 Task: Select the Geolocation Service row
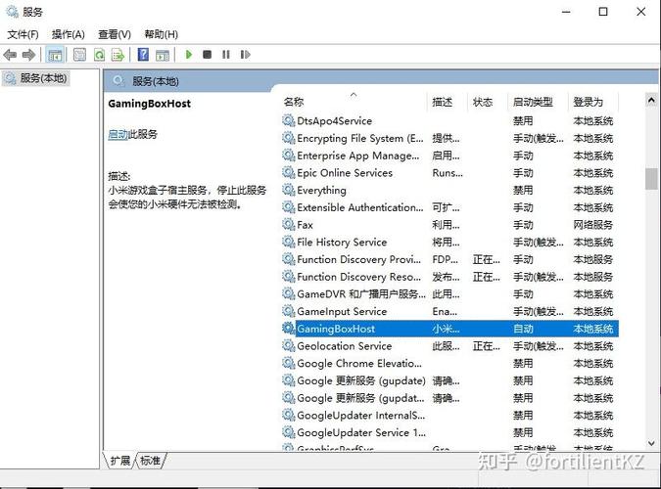pos(449,346)
